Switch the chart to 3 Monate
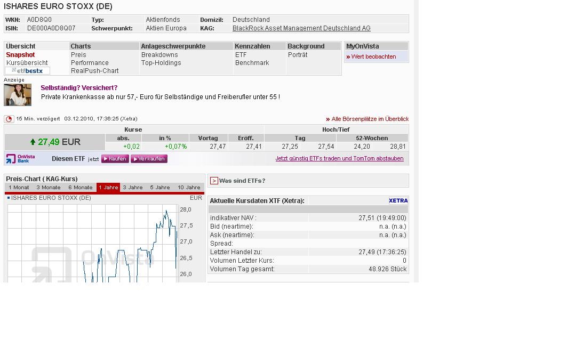575x348 pixels. pos(49,187)
